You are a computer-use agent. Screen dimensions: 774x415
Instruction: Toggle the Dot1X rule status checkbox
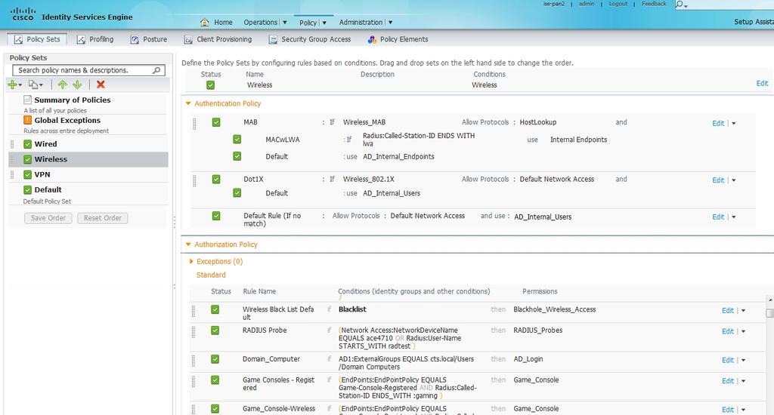pos(216,180)
